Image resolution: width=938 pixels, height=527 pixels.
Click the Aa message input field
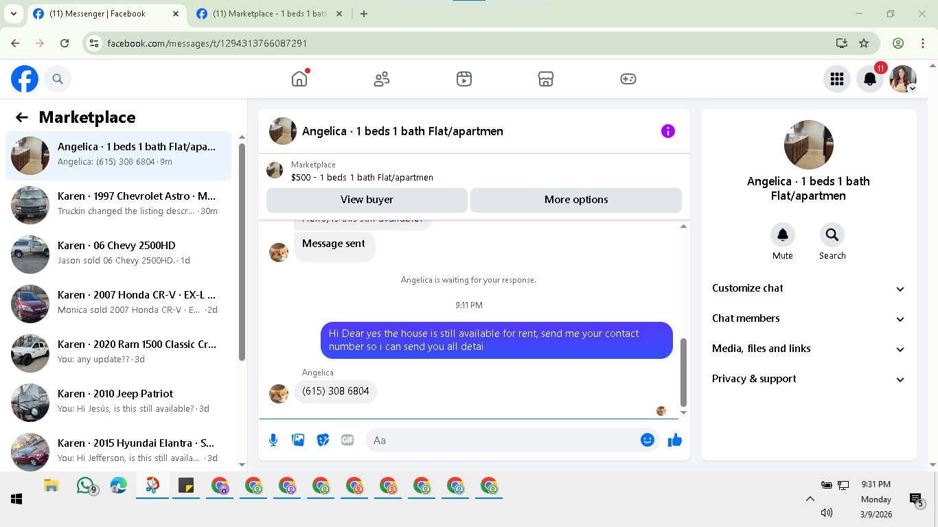503,441
